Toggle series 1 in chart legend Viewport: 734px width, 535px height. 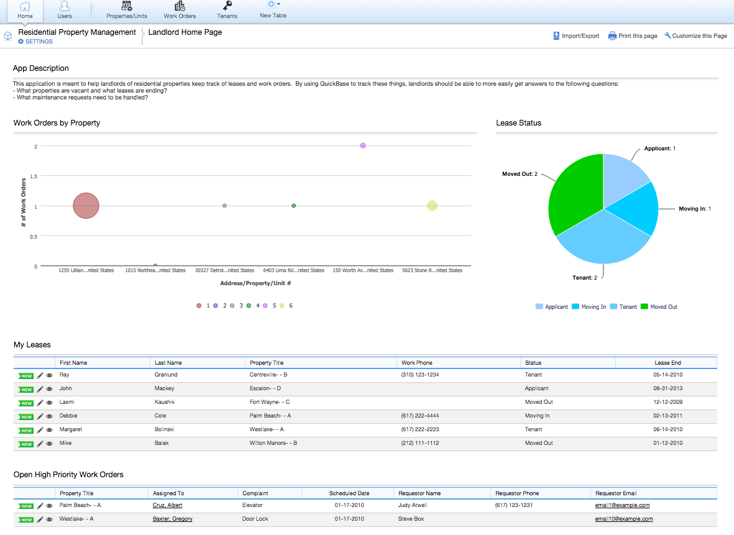(x=203, y=306)
